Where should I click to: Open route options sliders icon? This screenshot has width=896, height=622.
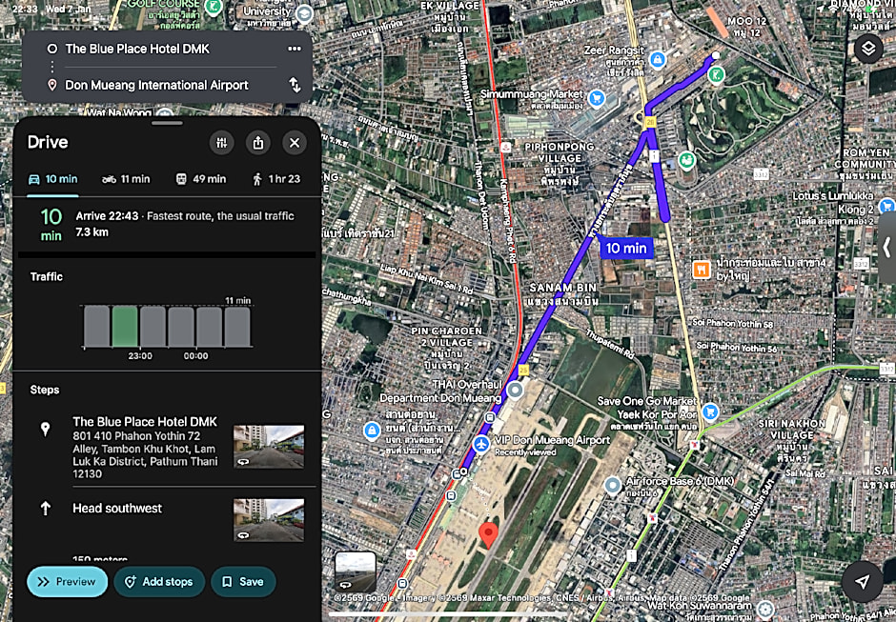coord(222,143)
